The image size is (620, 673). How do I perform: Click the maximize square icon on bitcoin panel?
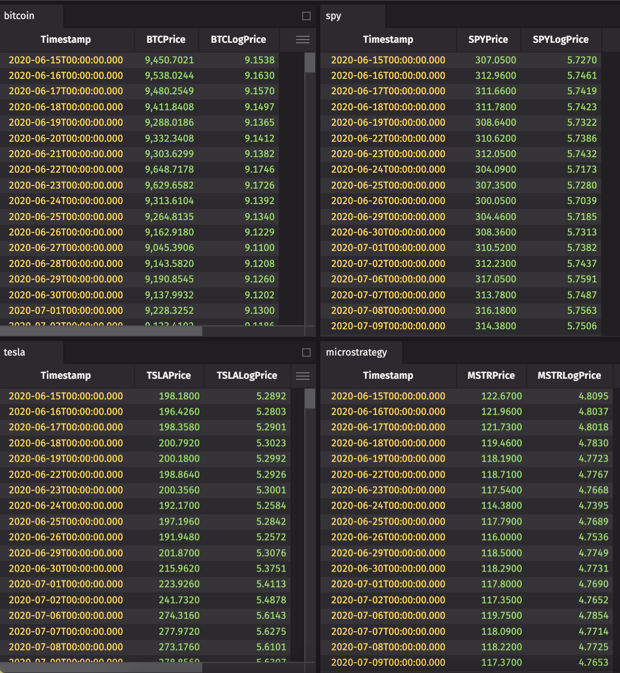tap(306, 16)
